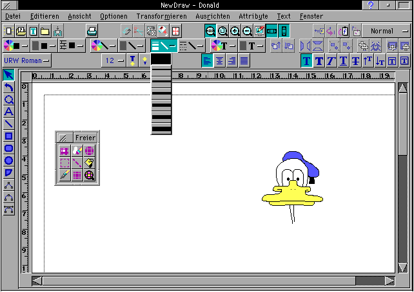The height and width of the screenshot is (292, 414).
Task: Click the text template T icon
Action: [x=33, y=31]
